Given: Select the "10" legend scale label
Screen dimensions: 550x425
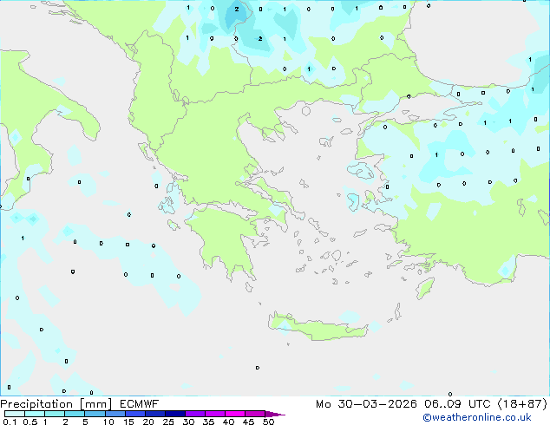Looking at the screenshot, I should (x=108, y=422).
